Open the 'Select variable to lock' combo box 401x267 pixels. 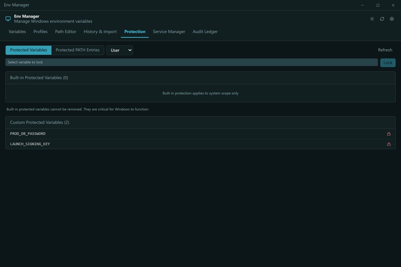[x=192, y=62]
